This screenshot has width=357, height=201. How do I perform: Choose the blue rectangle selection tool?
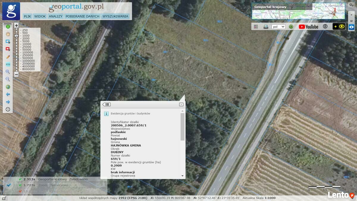(8, 42)
